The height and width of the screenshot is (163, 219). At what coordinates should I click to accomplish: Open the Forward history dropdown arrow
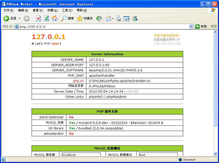32,18
